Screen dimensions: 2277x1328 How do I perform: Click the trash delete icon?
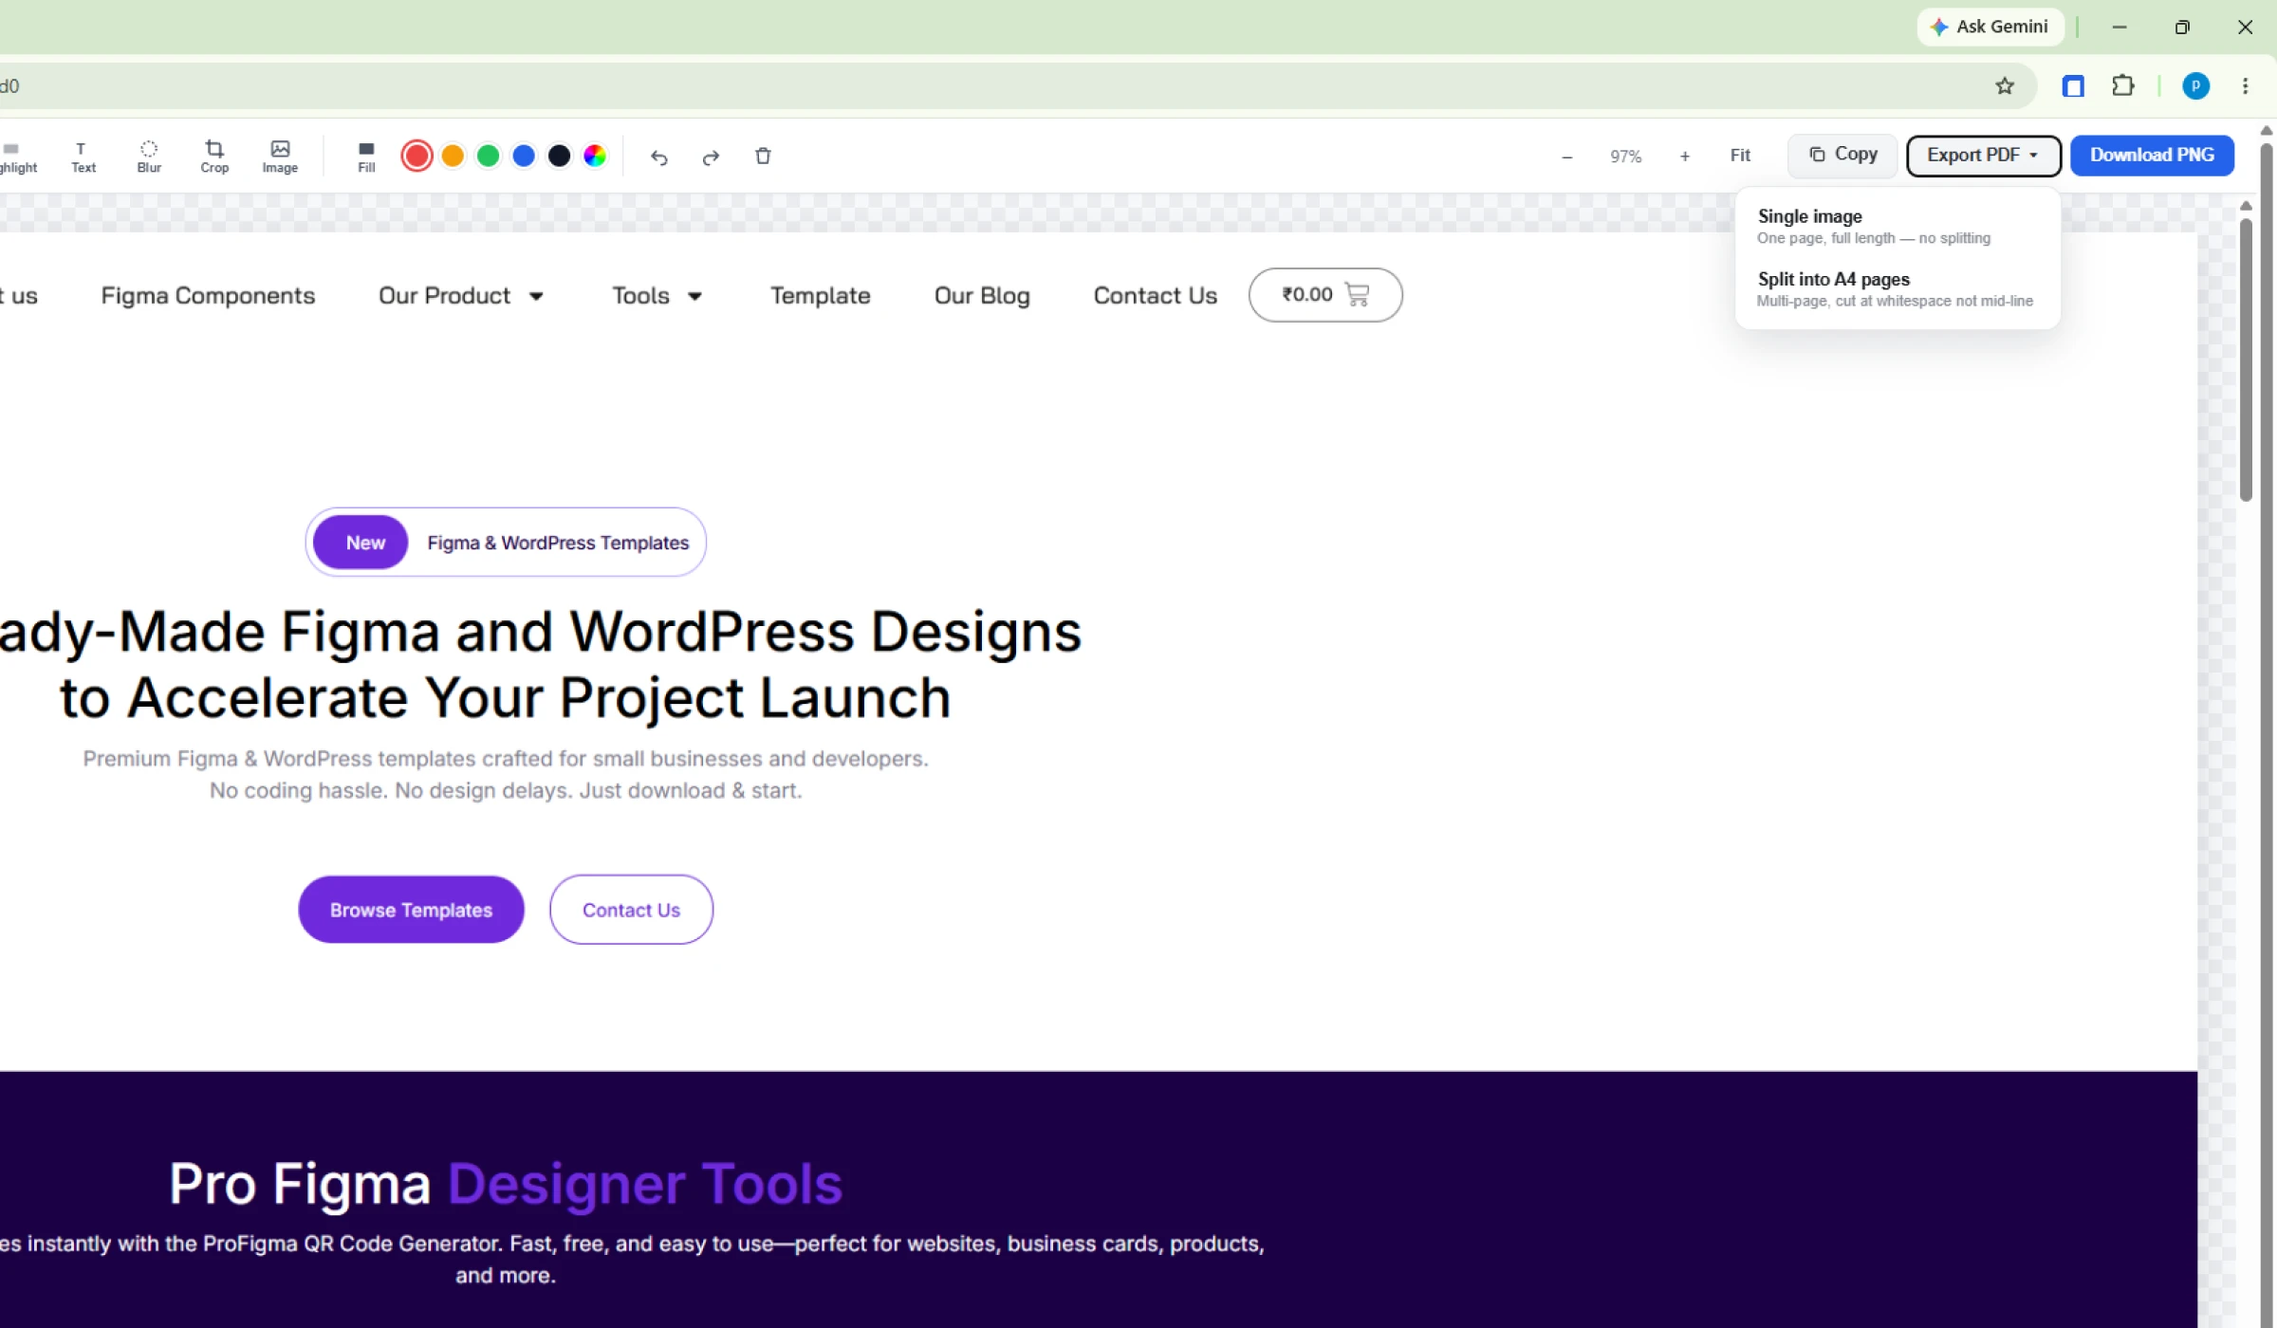(763, 157)
